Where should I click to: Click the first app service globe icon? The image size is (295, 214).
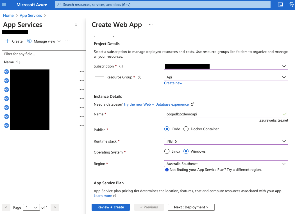tap(6, 72)
